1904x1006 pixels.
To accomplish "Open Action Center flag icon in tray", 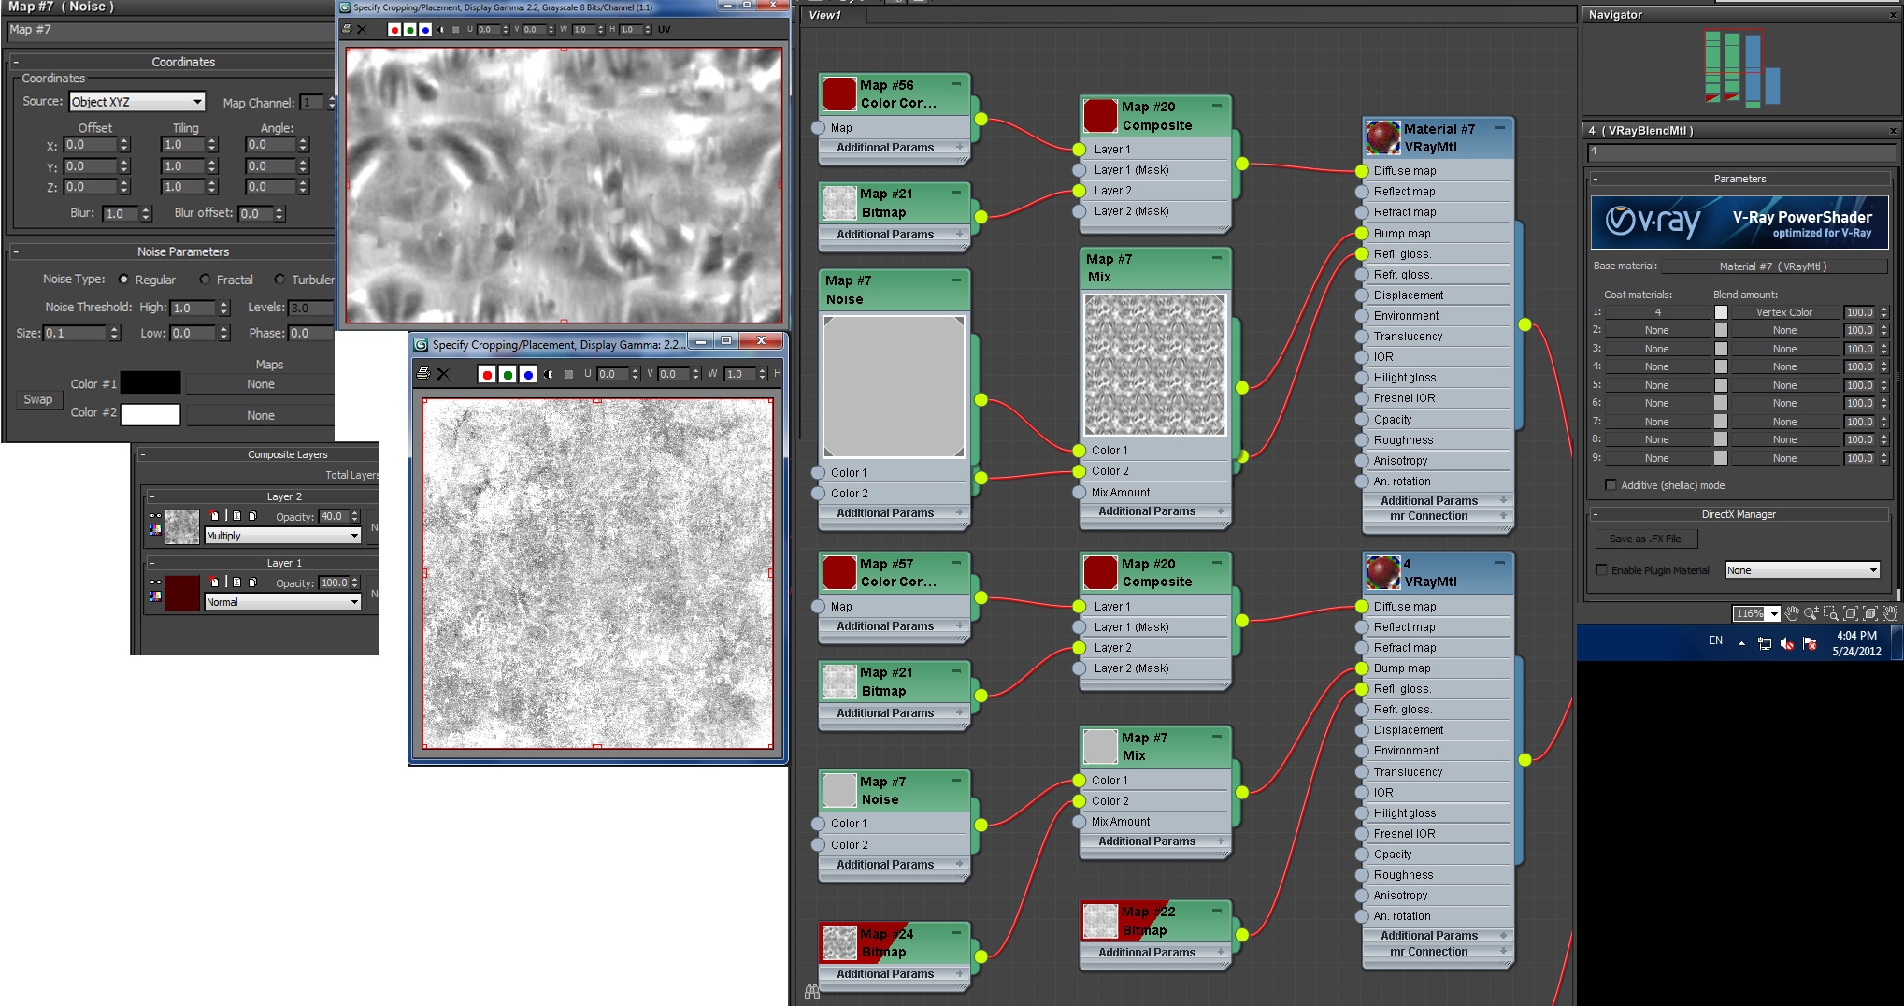I will pos(1810,643).
